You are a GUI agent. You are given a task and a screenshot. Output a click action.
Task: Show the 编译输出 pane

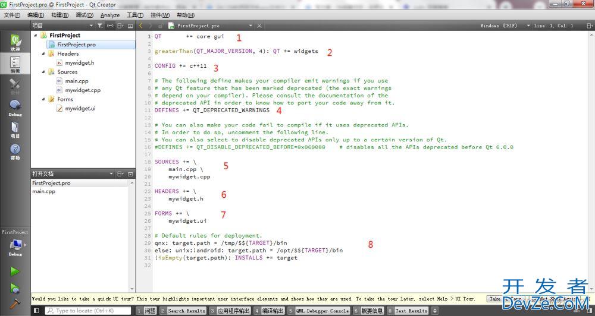point(269,311)
